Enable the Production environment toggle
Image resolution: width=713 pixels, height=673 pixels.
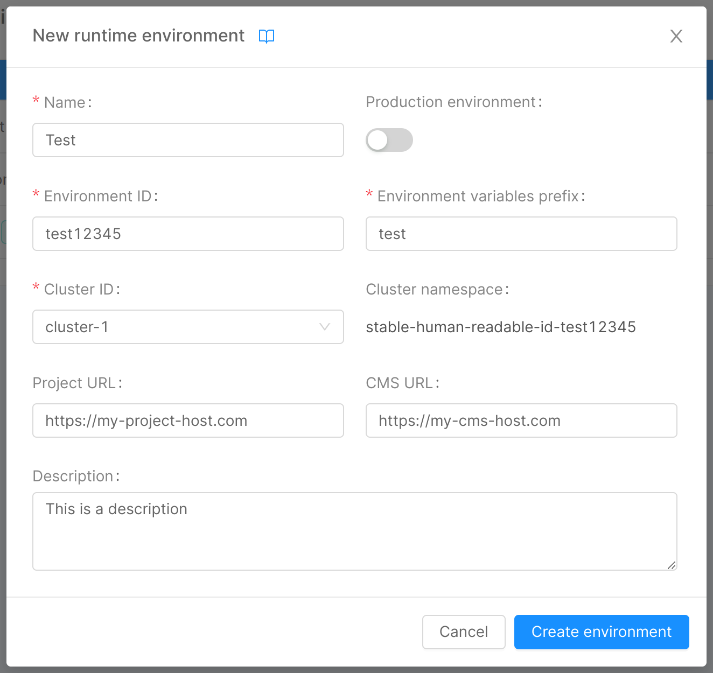389,140
